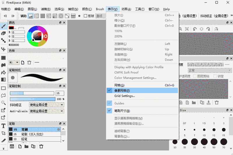Screen dimensions: 233x155
Task: Select the Magic Wand tool
Action: 3,103
